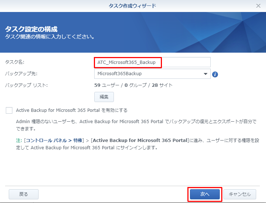Click the タスク作成ウィザード title text
Viewport: 266px width, 203px height.
click(x=132, y=6)
